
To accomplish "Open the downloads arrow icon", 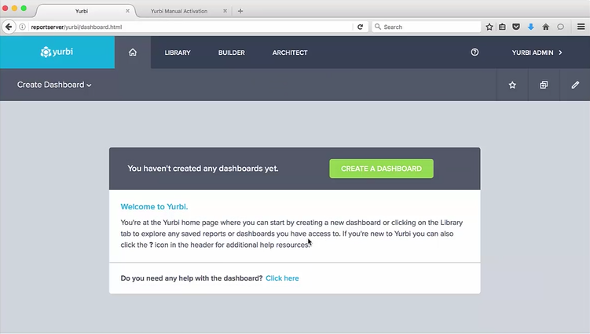I will coord(531,27).
